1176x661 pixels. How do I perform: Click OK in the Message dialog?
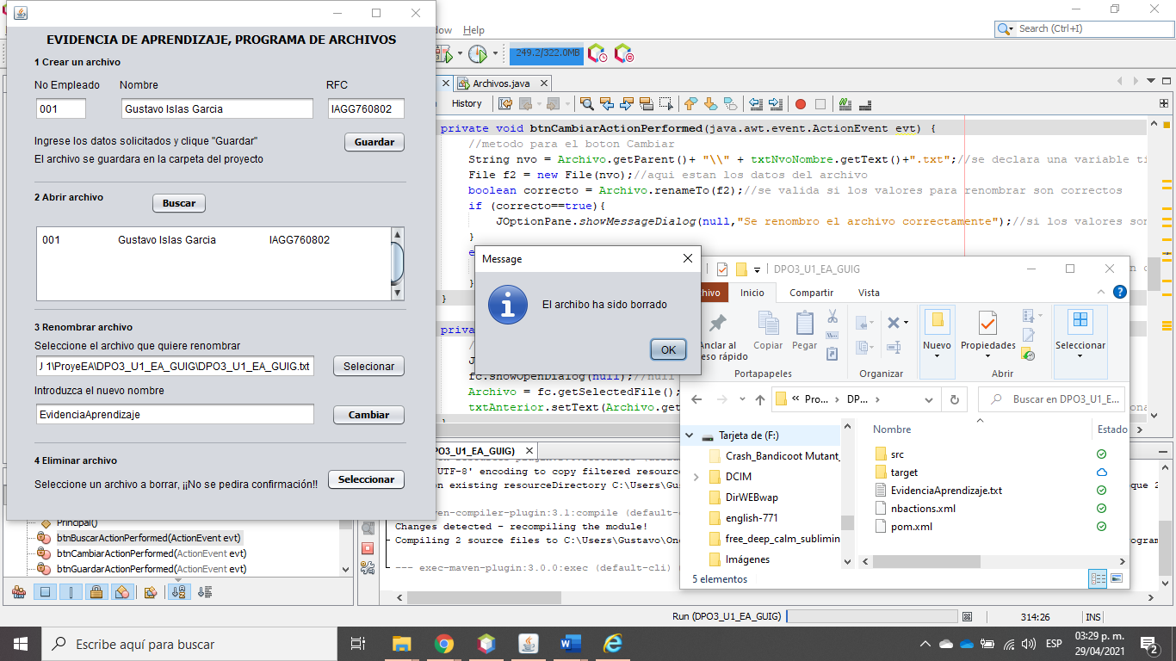[668, 349]
